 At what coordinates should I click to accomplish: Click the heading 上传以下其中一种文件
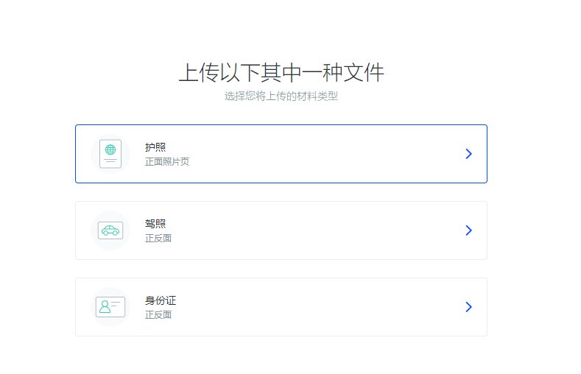[x=281, y=73]
